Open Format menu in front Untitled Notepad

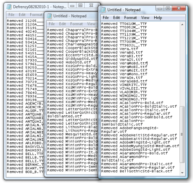coord(131,18)
